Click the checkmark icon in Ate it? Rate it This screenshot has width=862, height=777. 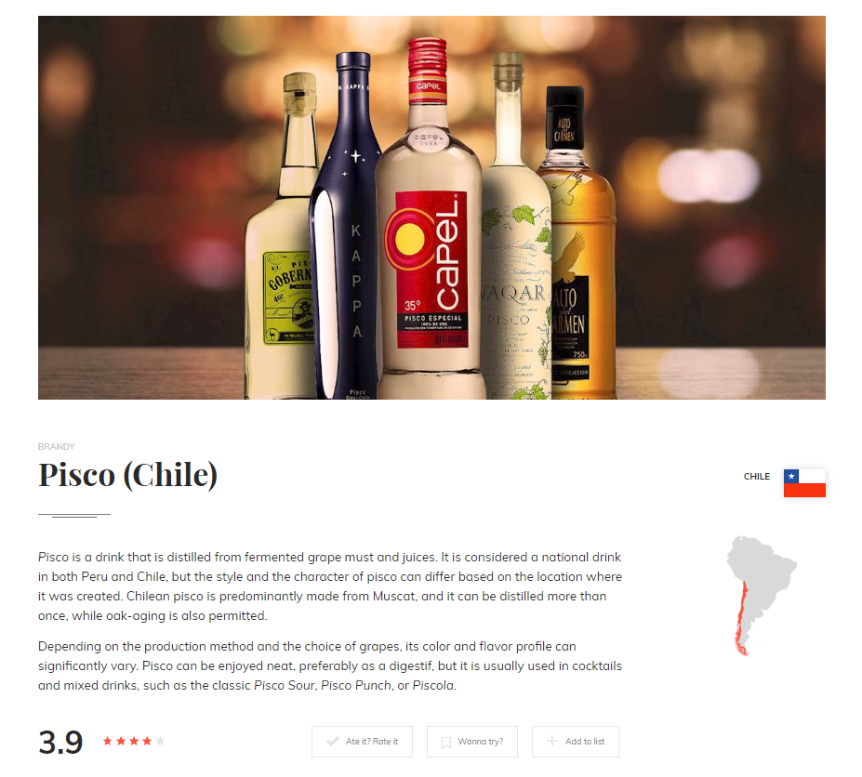tap(333, 742)
